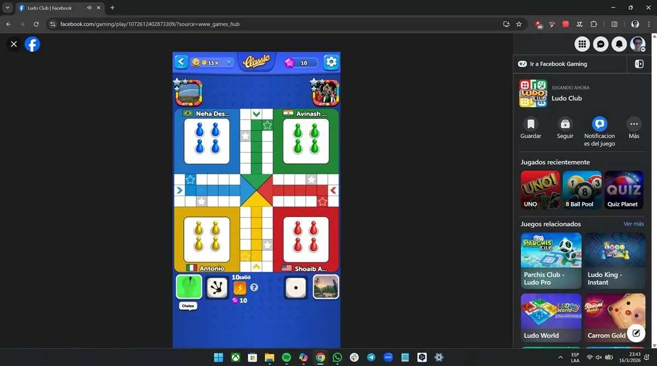Go to Facebook home logo
Screen dimensions: 657x366
point(32,44)
